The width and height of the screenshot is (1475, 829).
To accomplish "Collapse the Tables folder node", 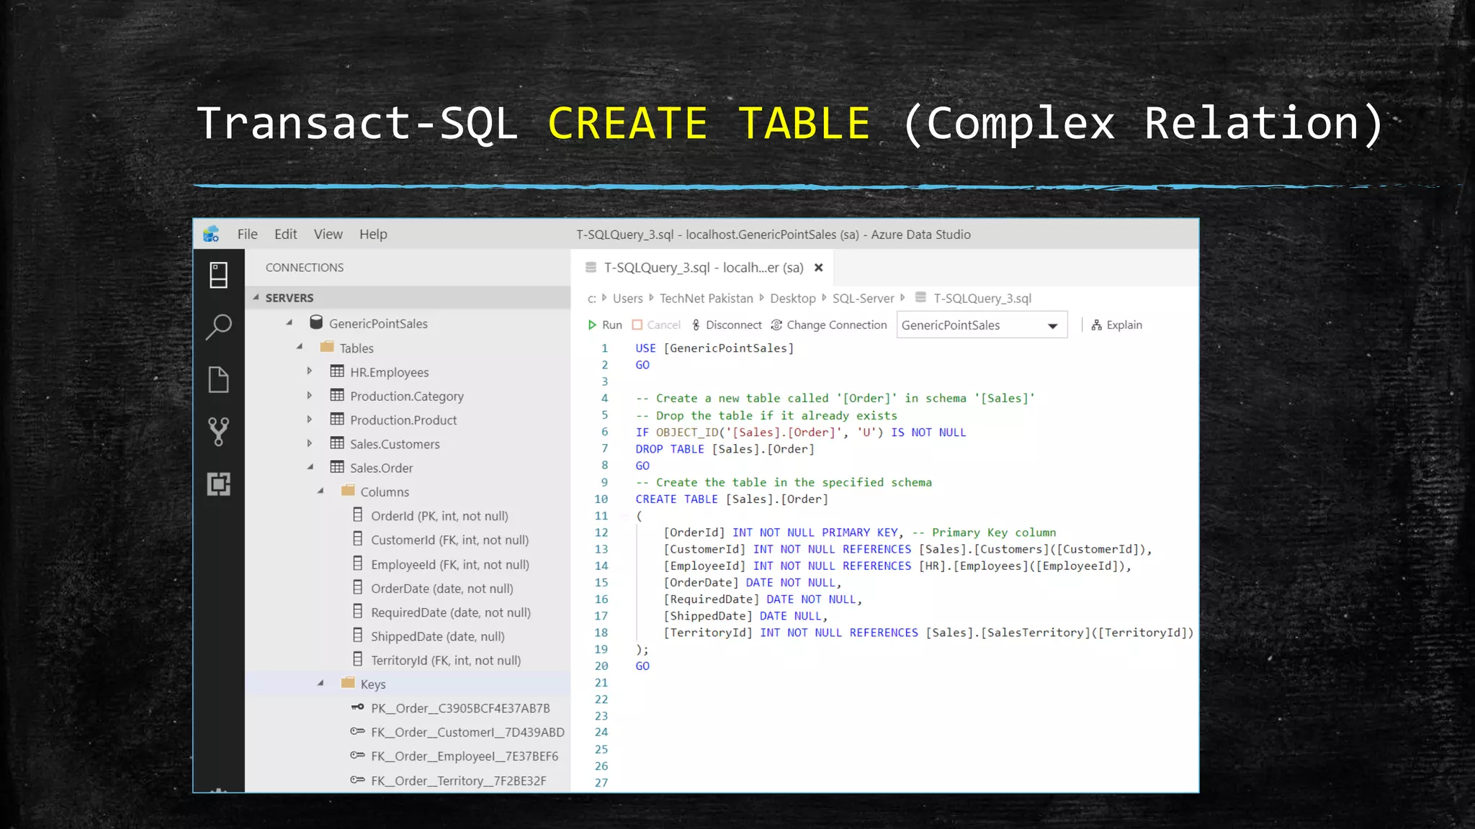I will tap(300, 348).
